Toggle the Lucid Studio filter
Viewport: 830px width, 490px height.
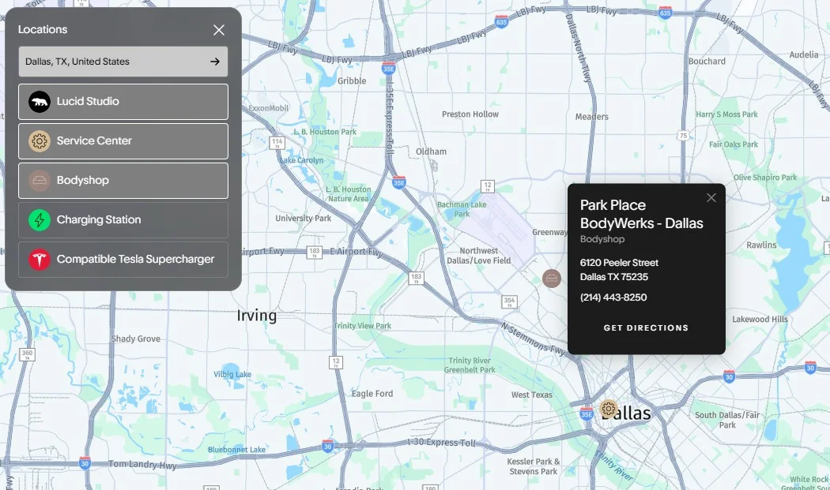tap(123, 102)
